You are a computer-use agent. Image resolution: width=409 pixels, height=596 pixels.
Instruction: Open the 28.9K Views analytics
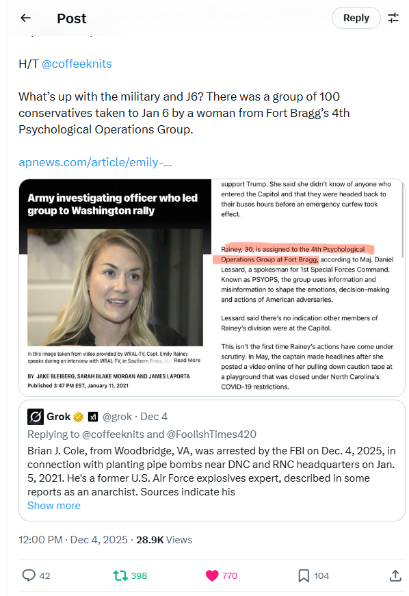click(x=164, y=540)
